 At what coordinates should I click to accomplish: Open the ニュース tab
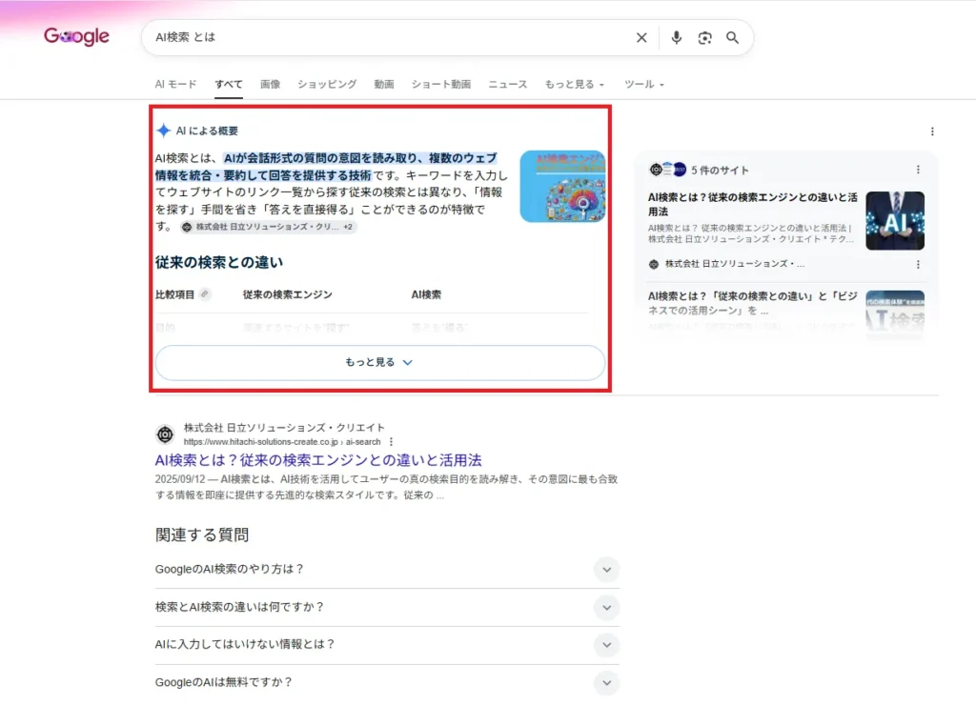click(x=507, y=84)
